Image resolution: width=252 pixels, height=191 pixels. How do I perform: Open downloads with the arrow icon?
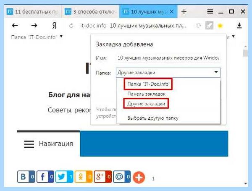(x=239, y=26)
